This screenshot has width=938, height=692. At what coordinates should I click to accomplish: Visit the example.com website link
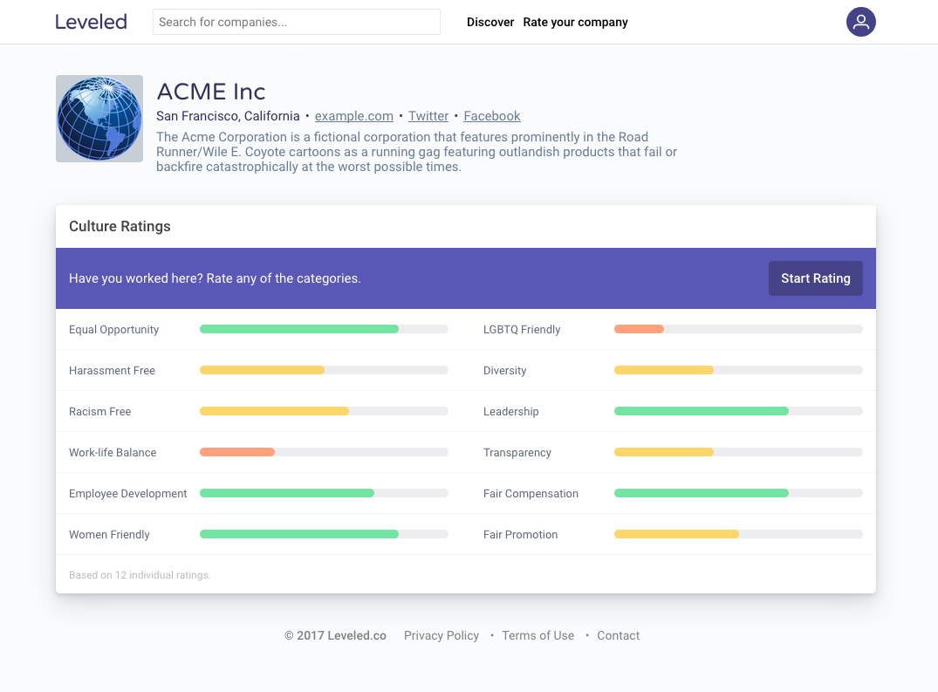tap(354, 116)
